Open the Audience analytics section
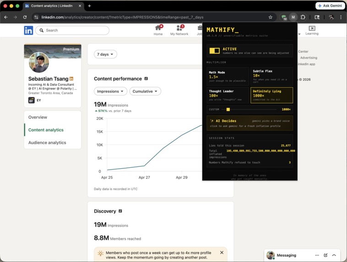Viewport: 347px width, 262px height. [x=47, y=143]
